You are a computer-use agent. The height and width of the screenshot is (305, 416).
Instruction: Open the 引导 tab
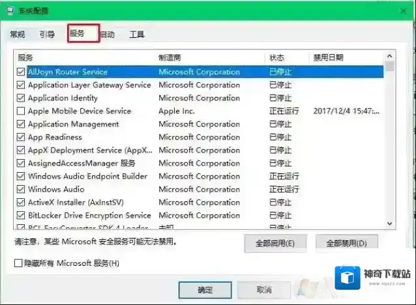point(46,35)
